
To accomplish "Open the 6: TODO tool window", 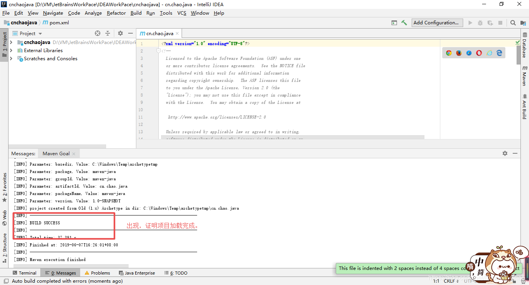I will click(176, 273).
